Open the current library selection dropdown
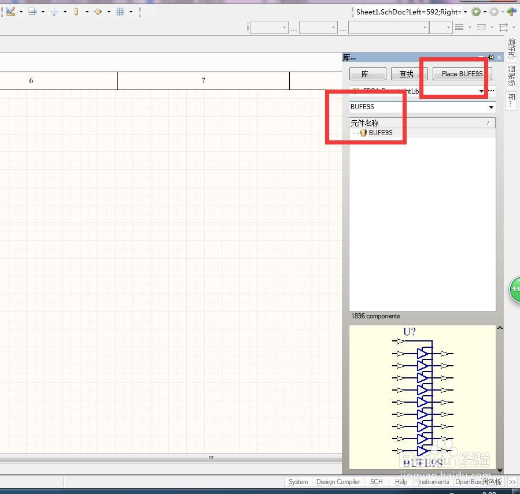The image size is (520, 494). point(481,91)
